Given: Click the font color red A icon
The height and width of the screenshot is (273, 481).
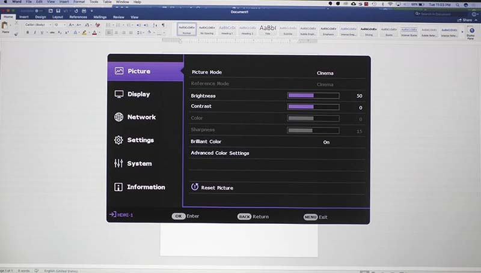Looking at the screenshot, I should click(94, 33).
